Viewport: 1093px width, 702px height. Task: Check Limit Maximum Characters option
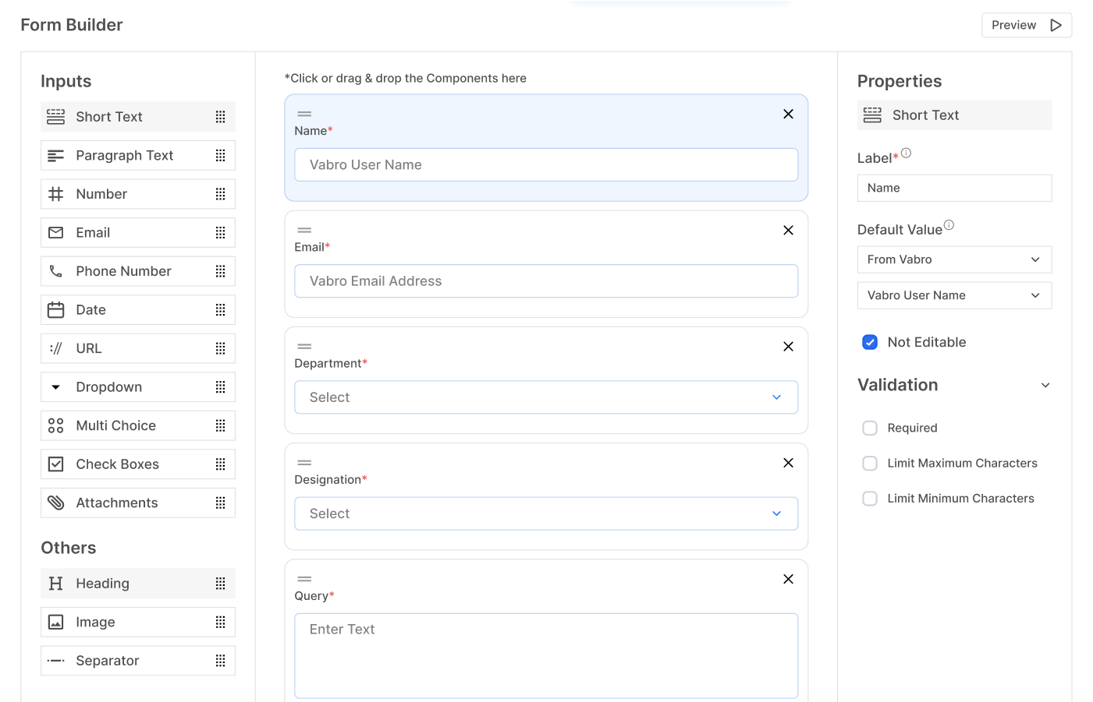870,463
